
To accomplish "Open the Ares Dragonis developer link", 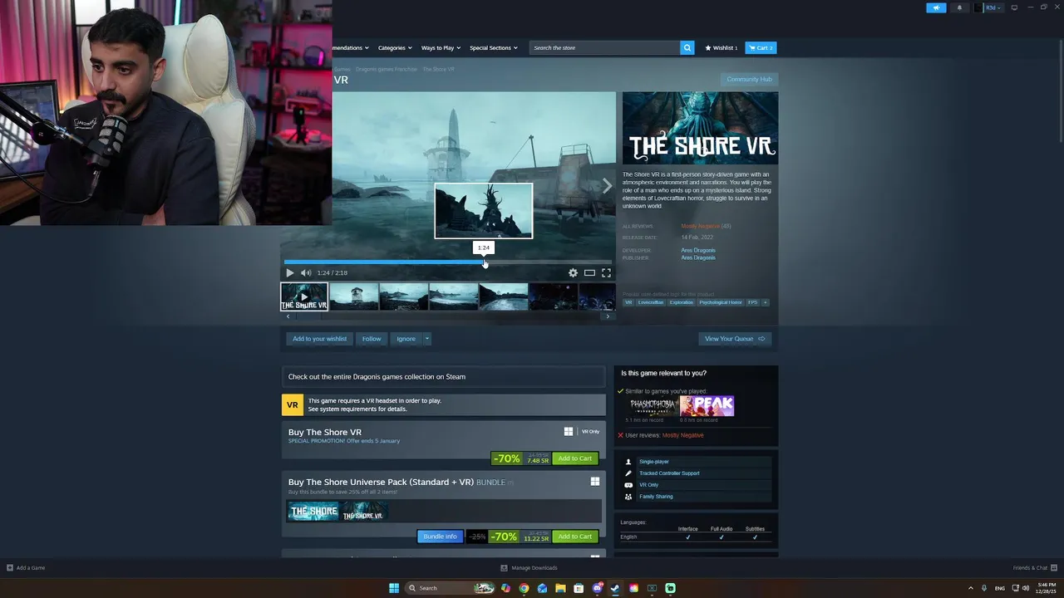I will [698, 250].
